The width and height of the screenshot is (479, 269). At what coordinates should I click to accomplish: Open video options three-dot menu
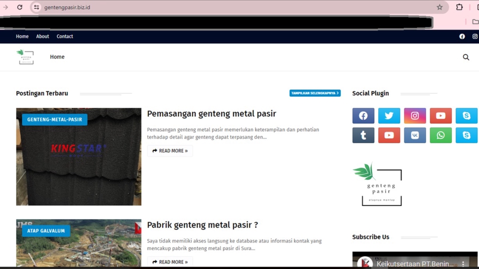[x=463, y=264]
